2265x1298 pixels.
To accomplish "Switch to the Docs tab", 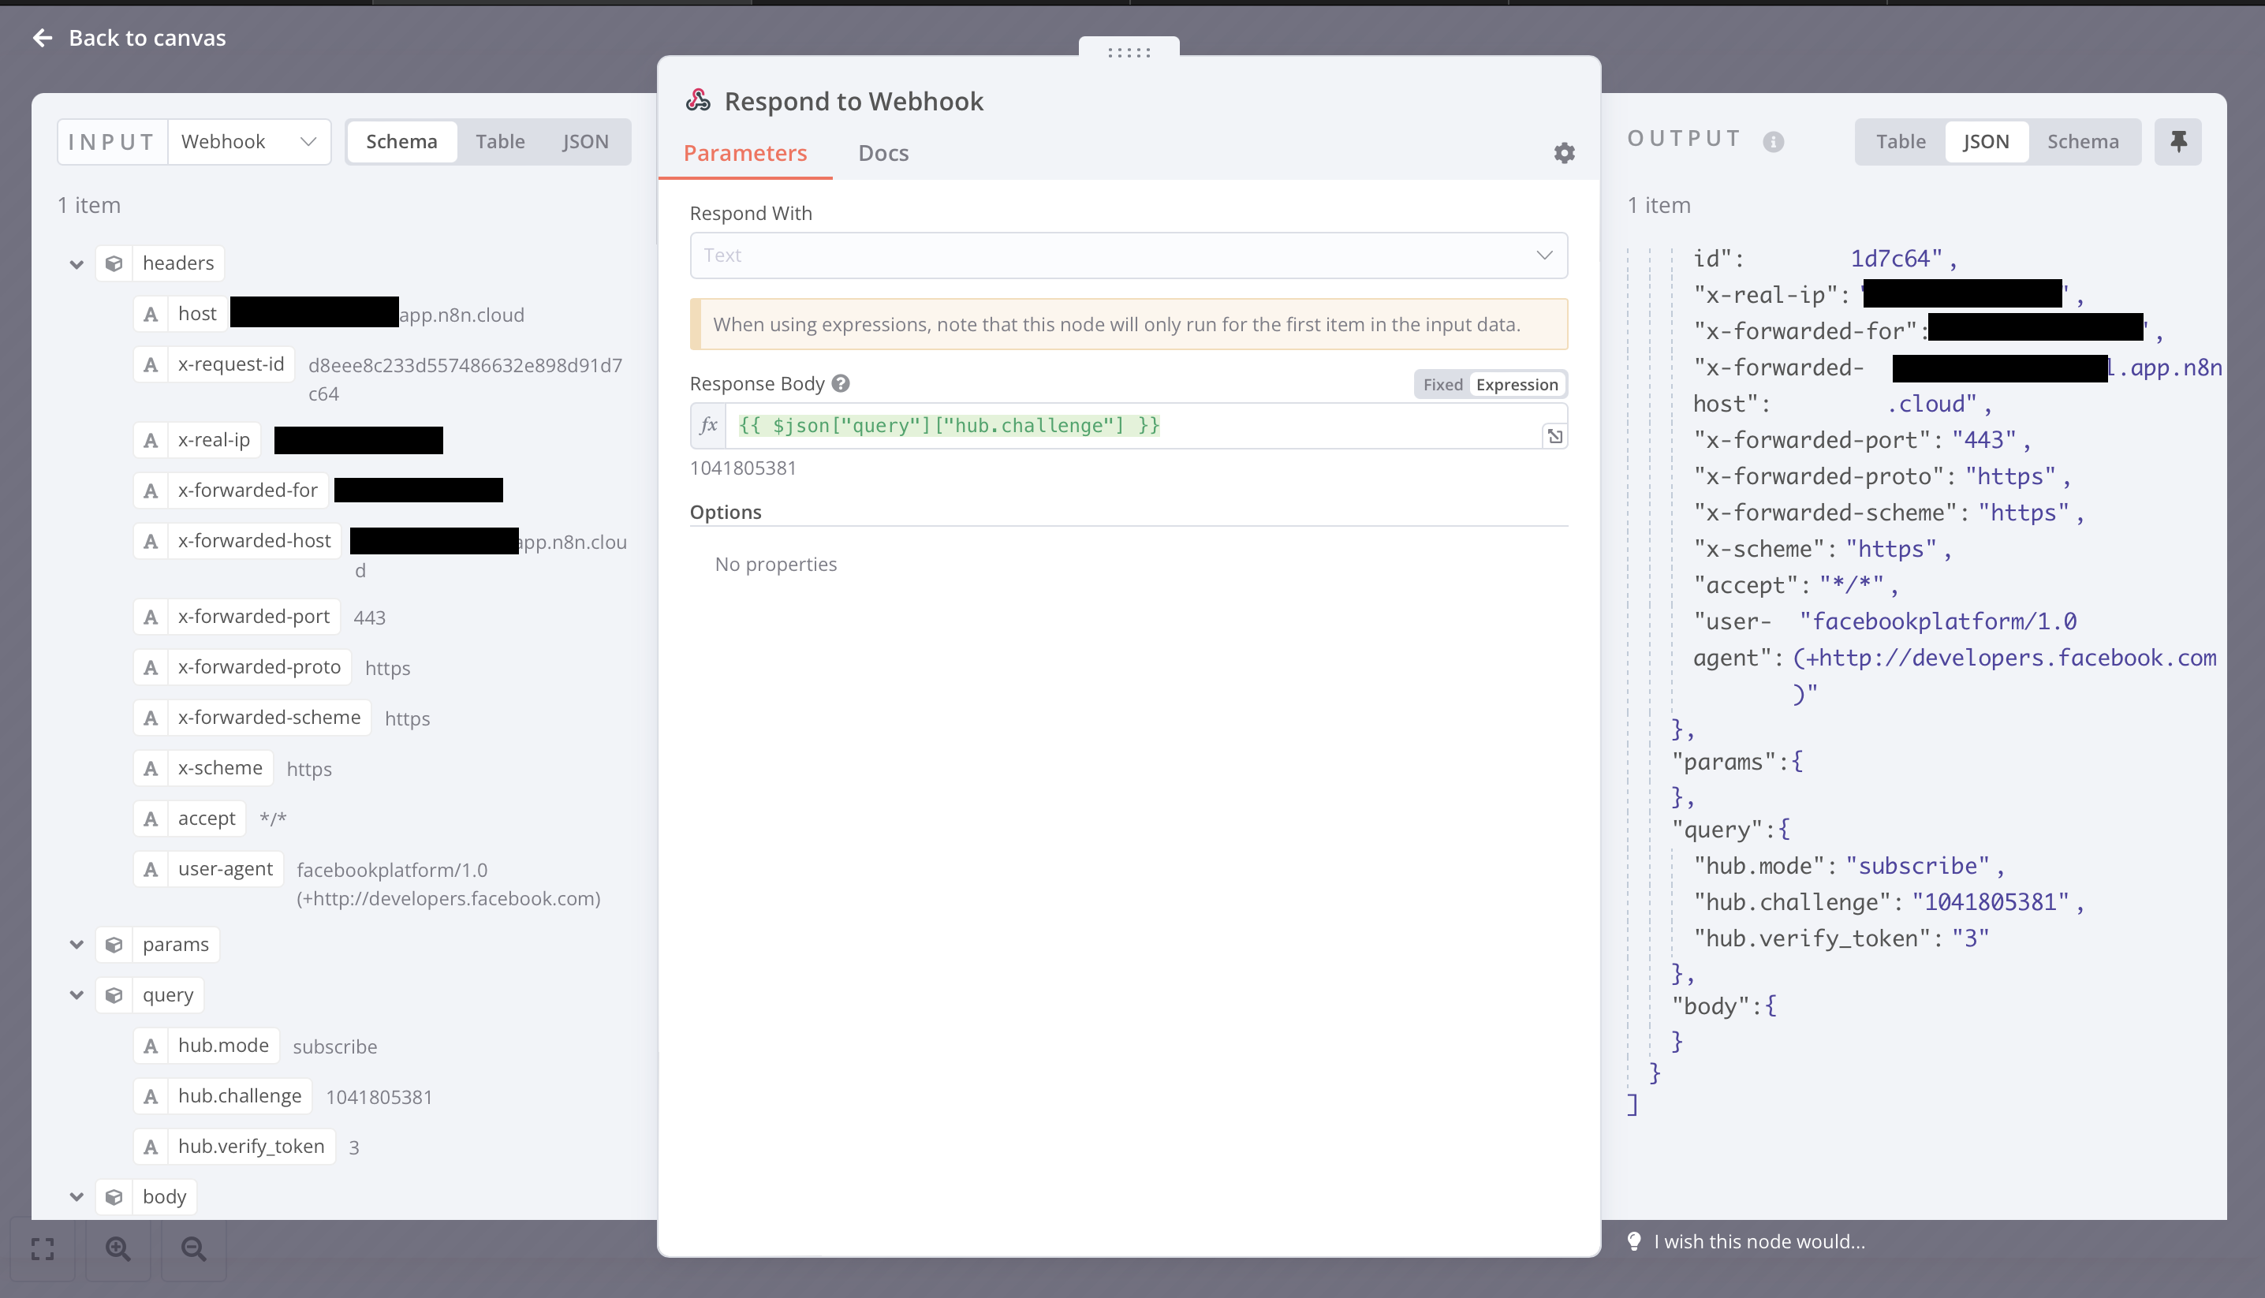I will coord(882,152).
